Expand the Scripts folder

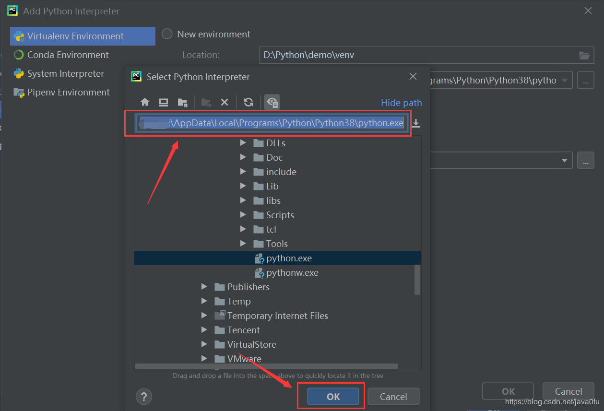(x=243, y=215)
